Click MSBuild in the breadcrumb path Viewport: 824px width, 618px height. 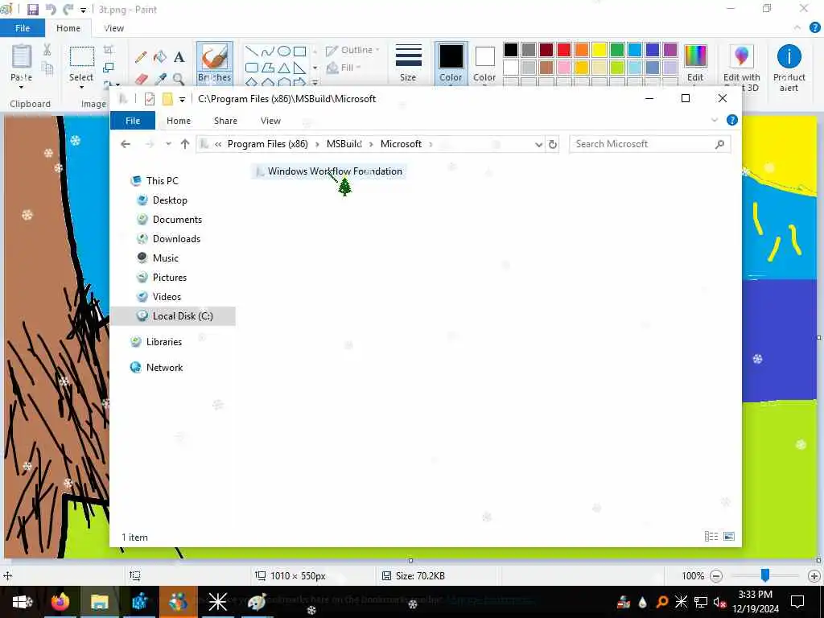pyautogui.click(x=344, y=144)
